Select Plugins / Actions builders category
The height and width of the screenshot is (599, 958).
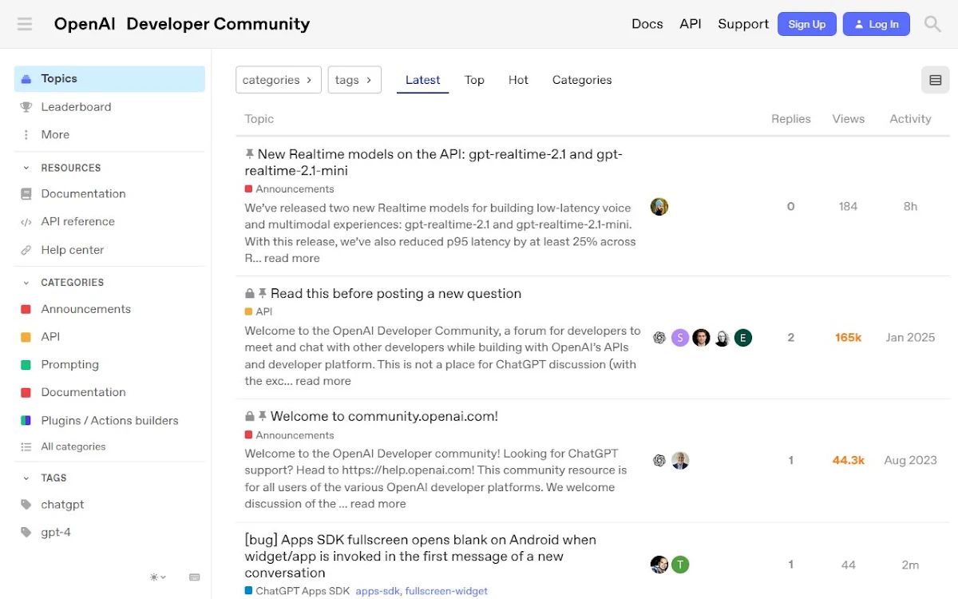109,421
